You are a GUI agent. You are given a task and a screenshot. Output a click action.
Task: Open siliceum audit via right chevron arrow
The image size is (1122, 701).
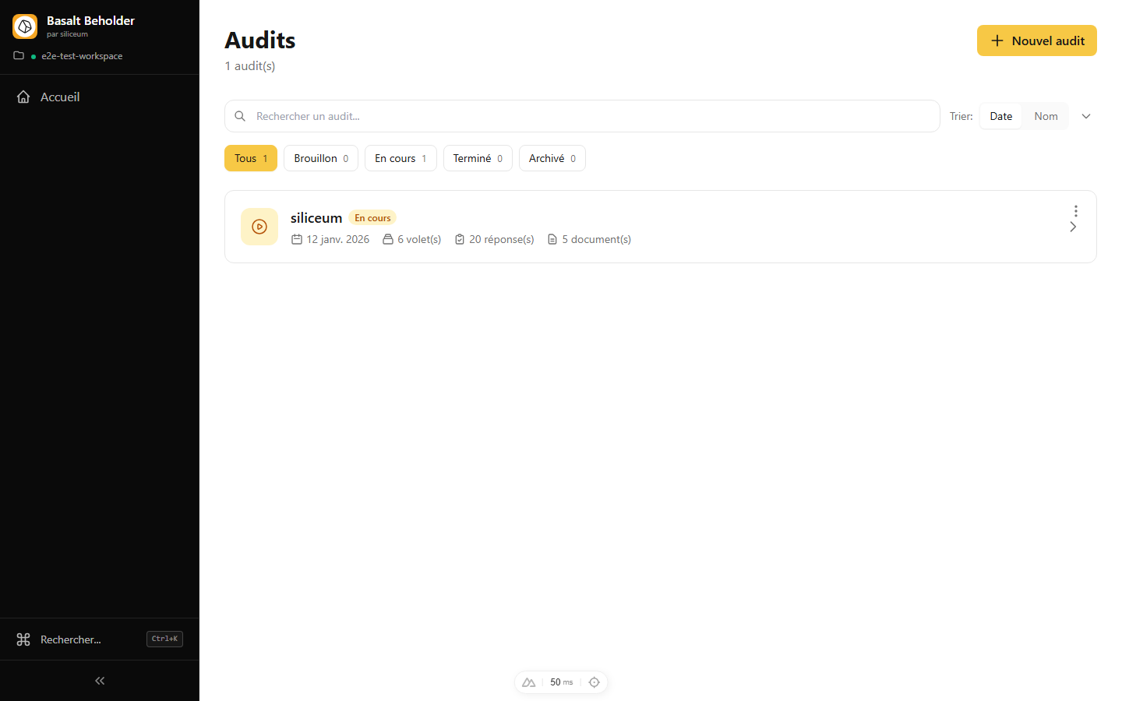[x=1073, y=227]
